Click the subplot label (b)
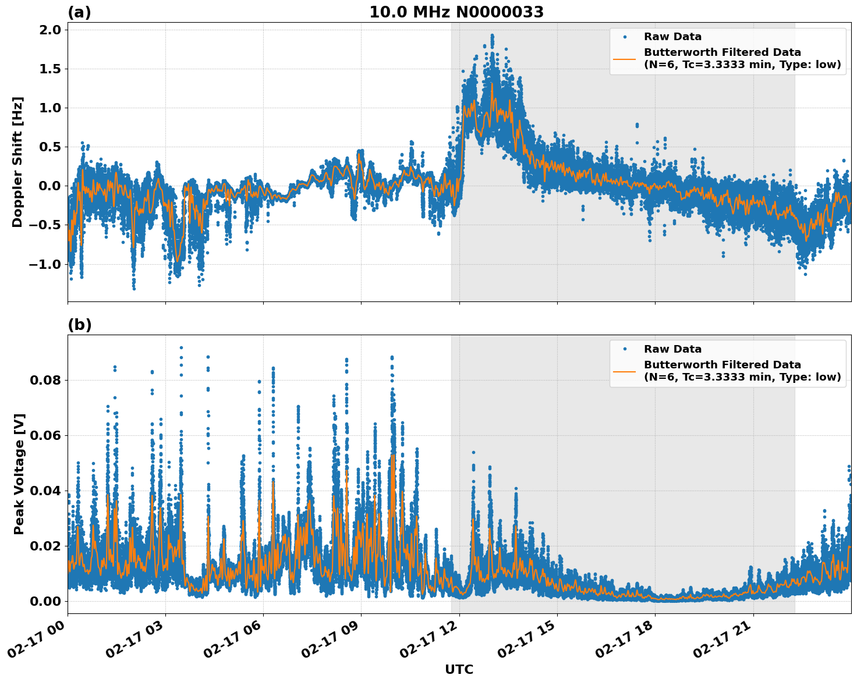 point(80,324)
